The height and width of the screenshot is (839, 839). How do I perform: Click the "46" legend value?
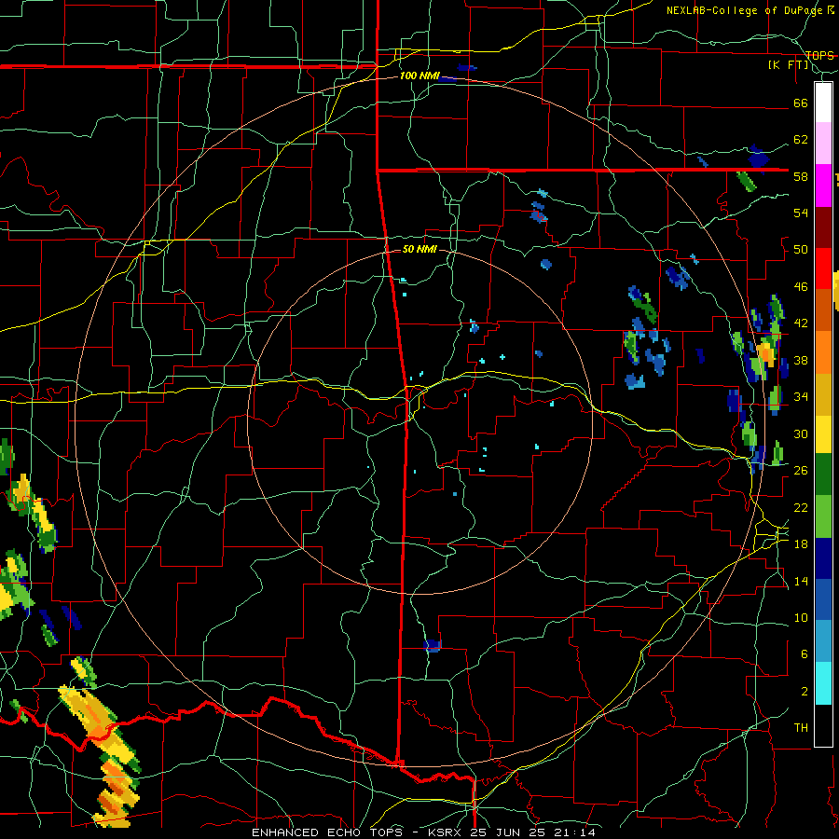point(801,287)
